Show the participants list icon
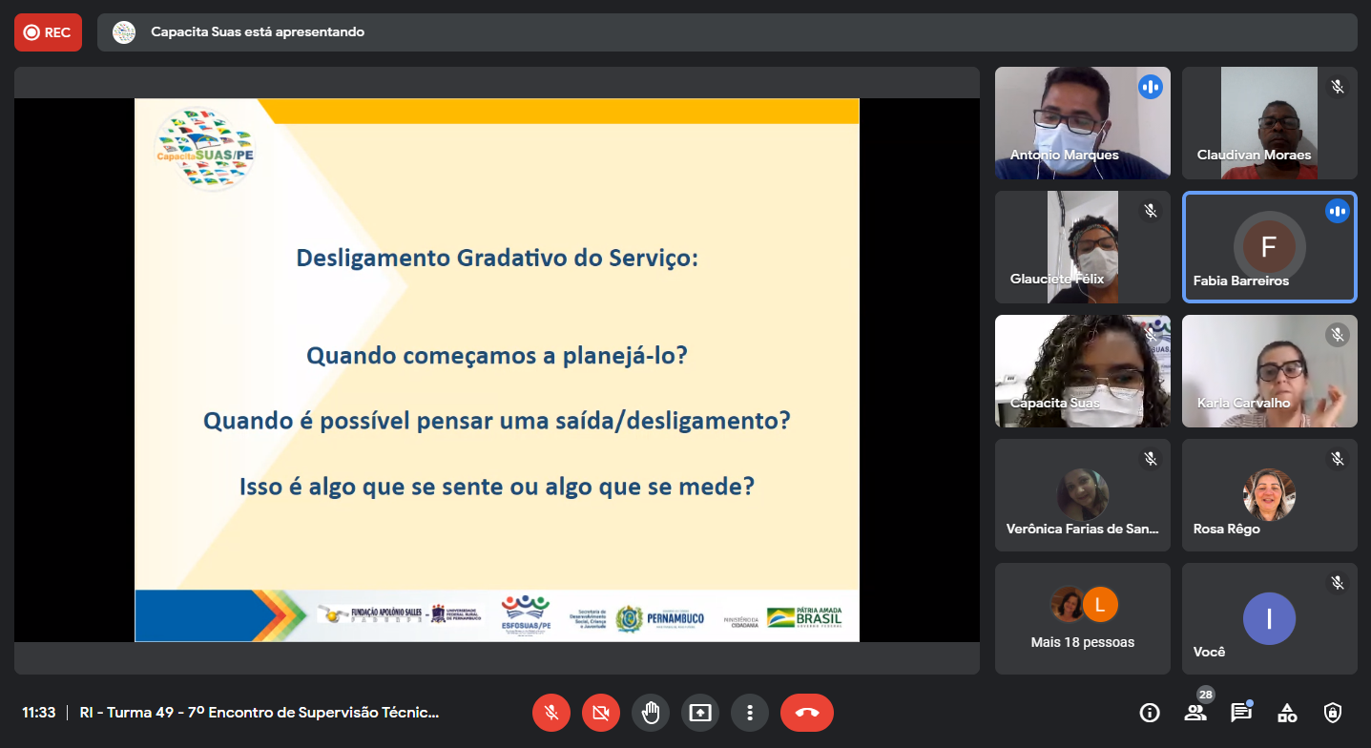Screen dimensions: 1371x748 click(1194, 713)
